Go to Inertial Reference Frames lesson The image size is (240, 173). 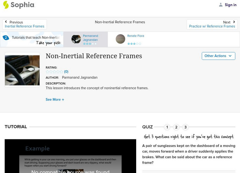[24, 26]
